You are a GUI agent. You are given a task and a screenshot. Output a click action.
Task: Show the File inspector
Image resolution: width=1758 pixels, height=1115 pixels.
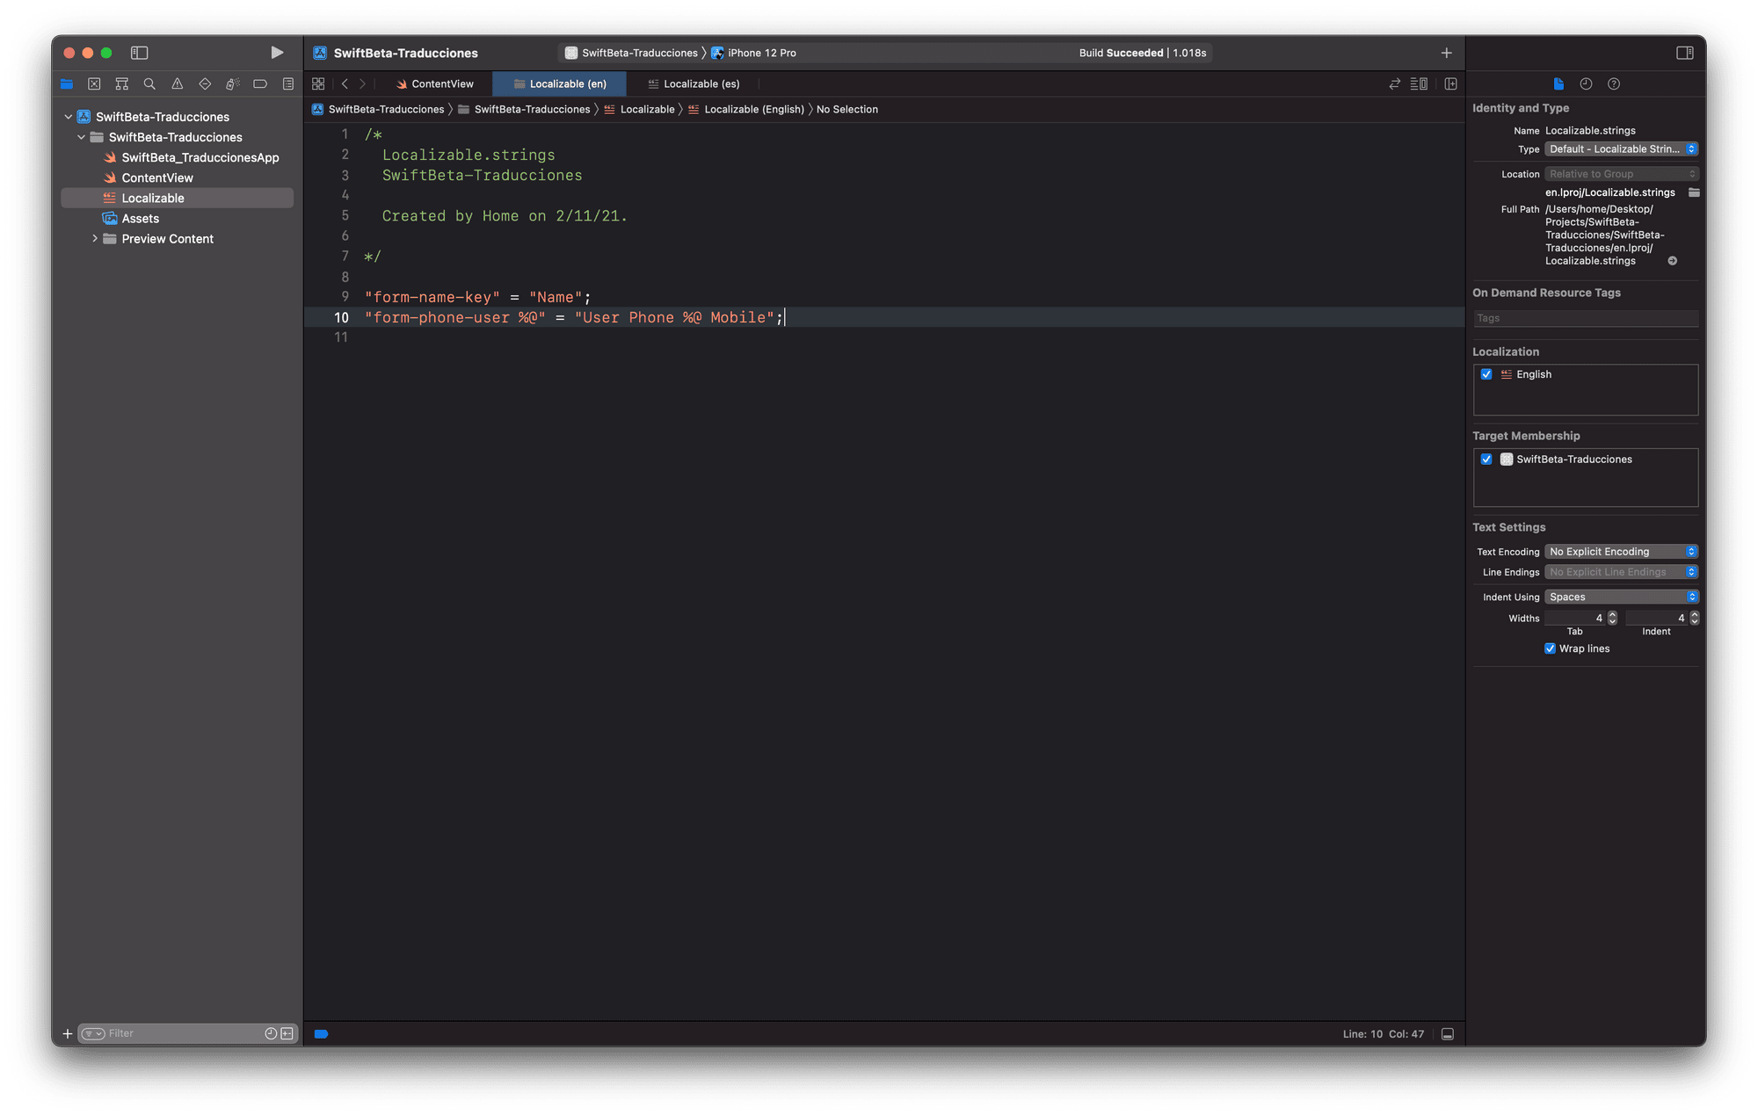pos(1558,84)
